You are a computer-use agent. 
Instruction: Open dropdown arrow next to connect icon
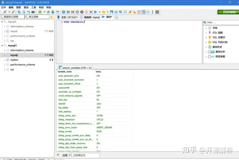click(9, 12)
